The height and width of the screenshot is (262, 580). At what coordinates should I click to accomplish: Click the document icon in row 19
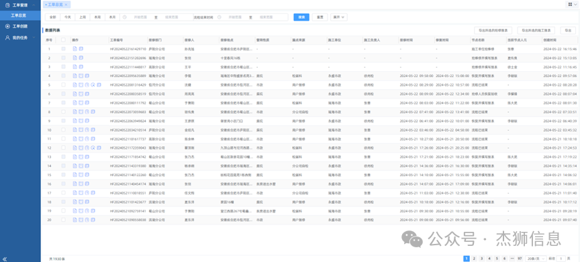point(75,210)
